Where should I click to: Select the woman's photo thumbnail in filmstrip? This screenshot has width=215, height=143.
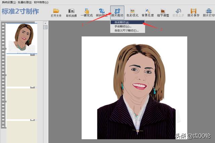pyautogui.click(x=22, y=38)
